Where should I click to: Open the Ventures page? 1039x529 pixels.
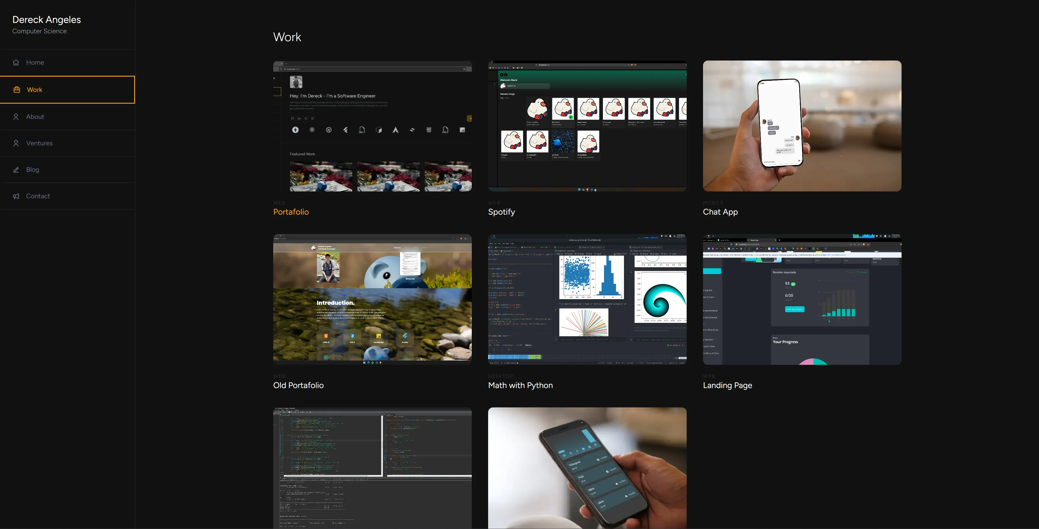point(67,143)
